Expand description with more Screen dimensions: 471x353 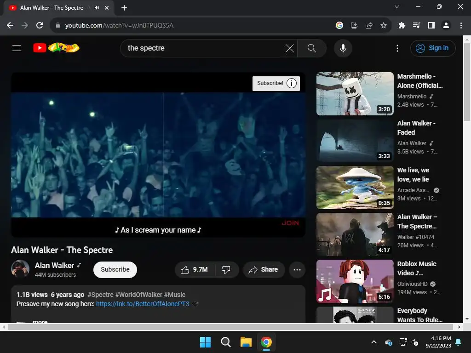pyautogui.click(x=40, y=321)
